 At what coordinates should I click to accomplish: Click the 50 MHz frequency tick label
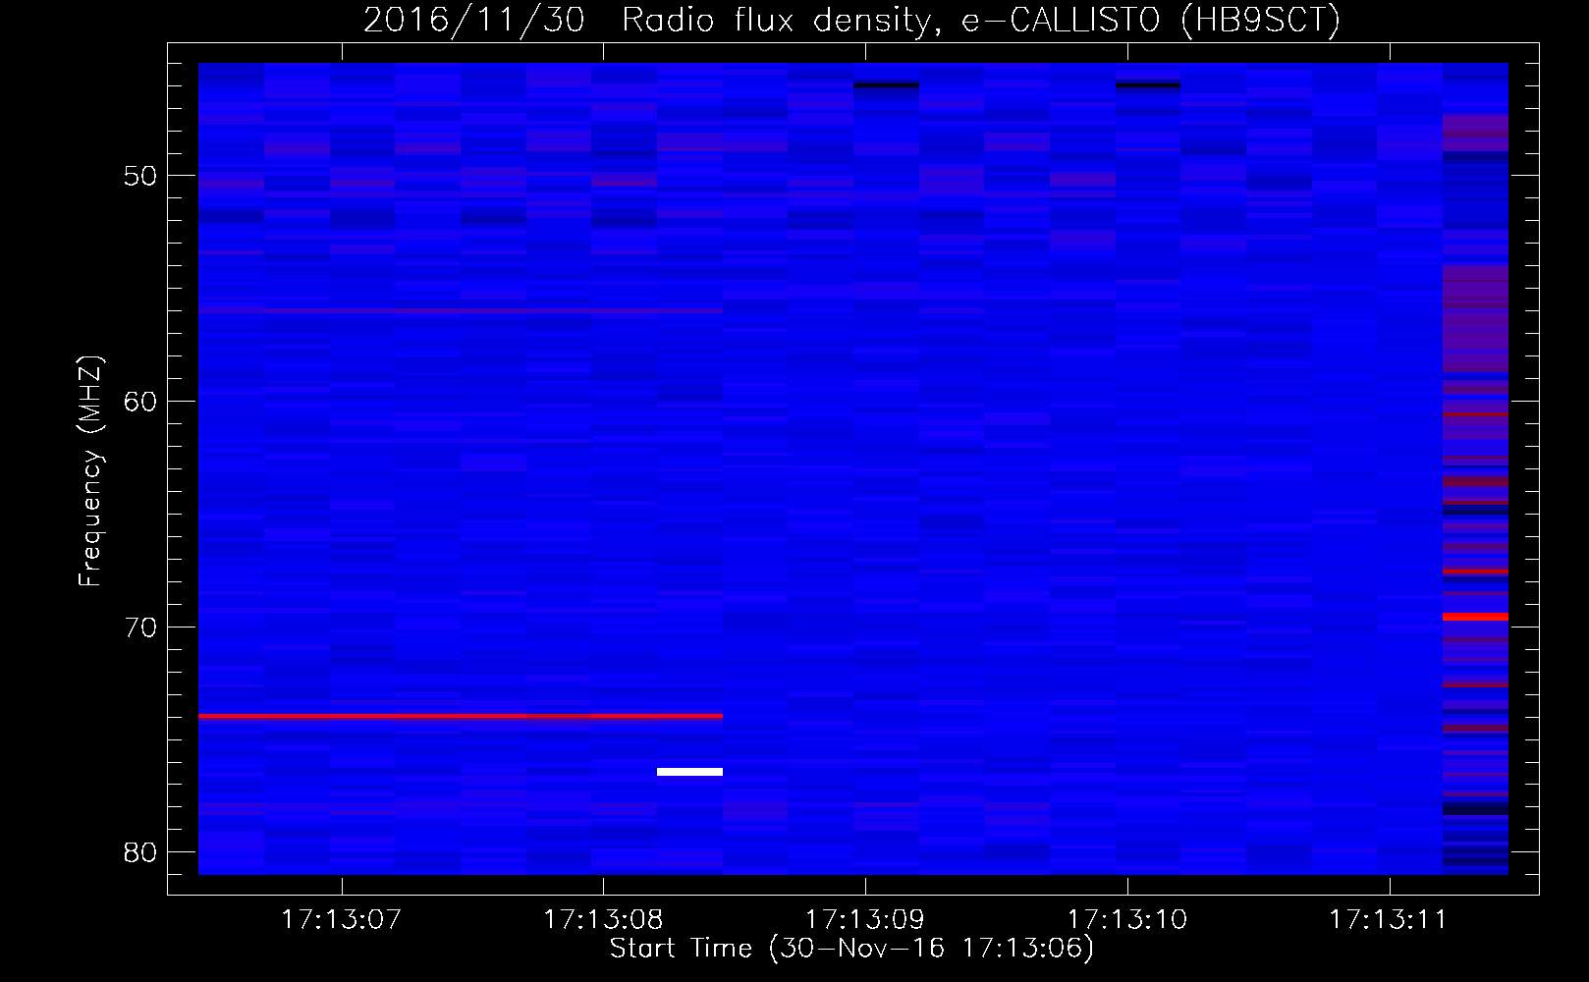[x=141, y=176]
